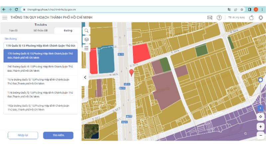
Task: Click the slider value box showing 1
Action: [260, 108]
